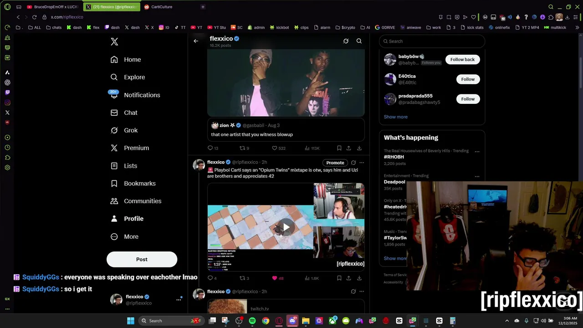
Task: Switch to BruceDropEmOff browser tab
Action: [x=52, y=7]
